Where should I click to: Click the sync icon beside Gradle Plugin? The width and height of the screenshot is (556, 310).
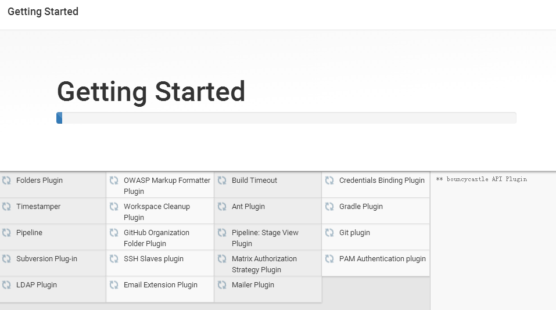coord(329,207)
